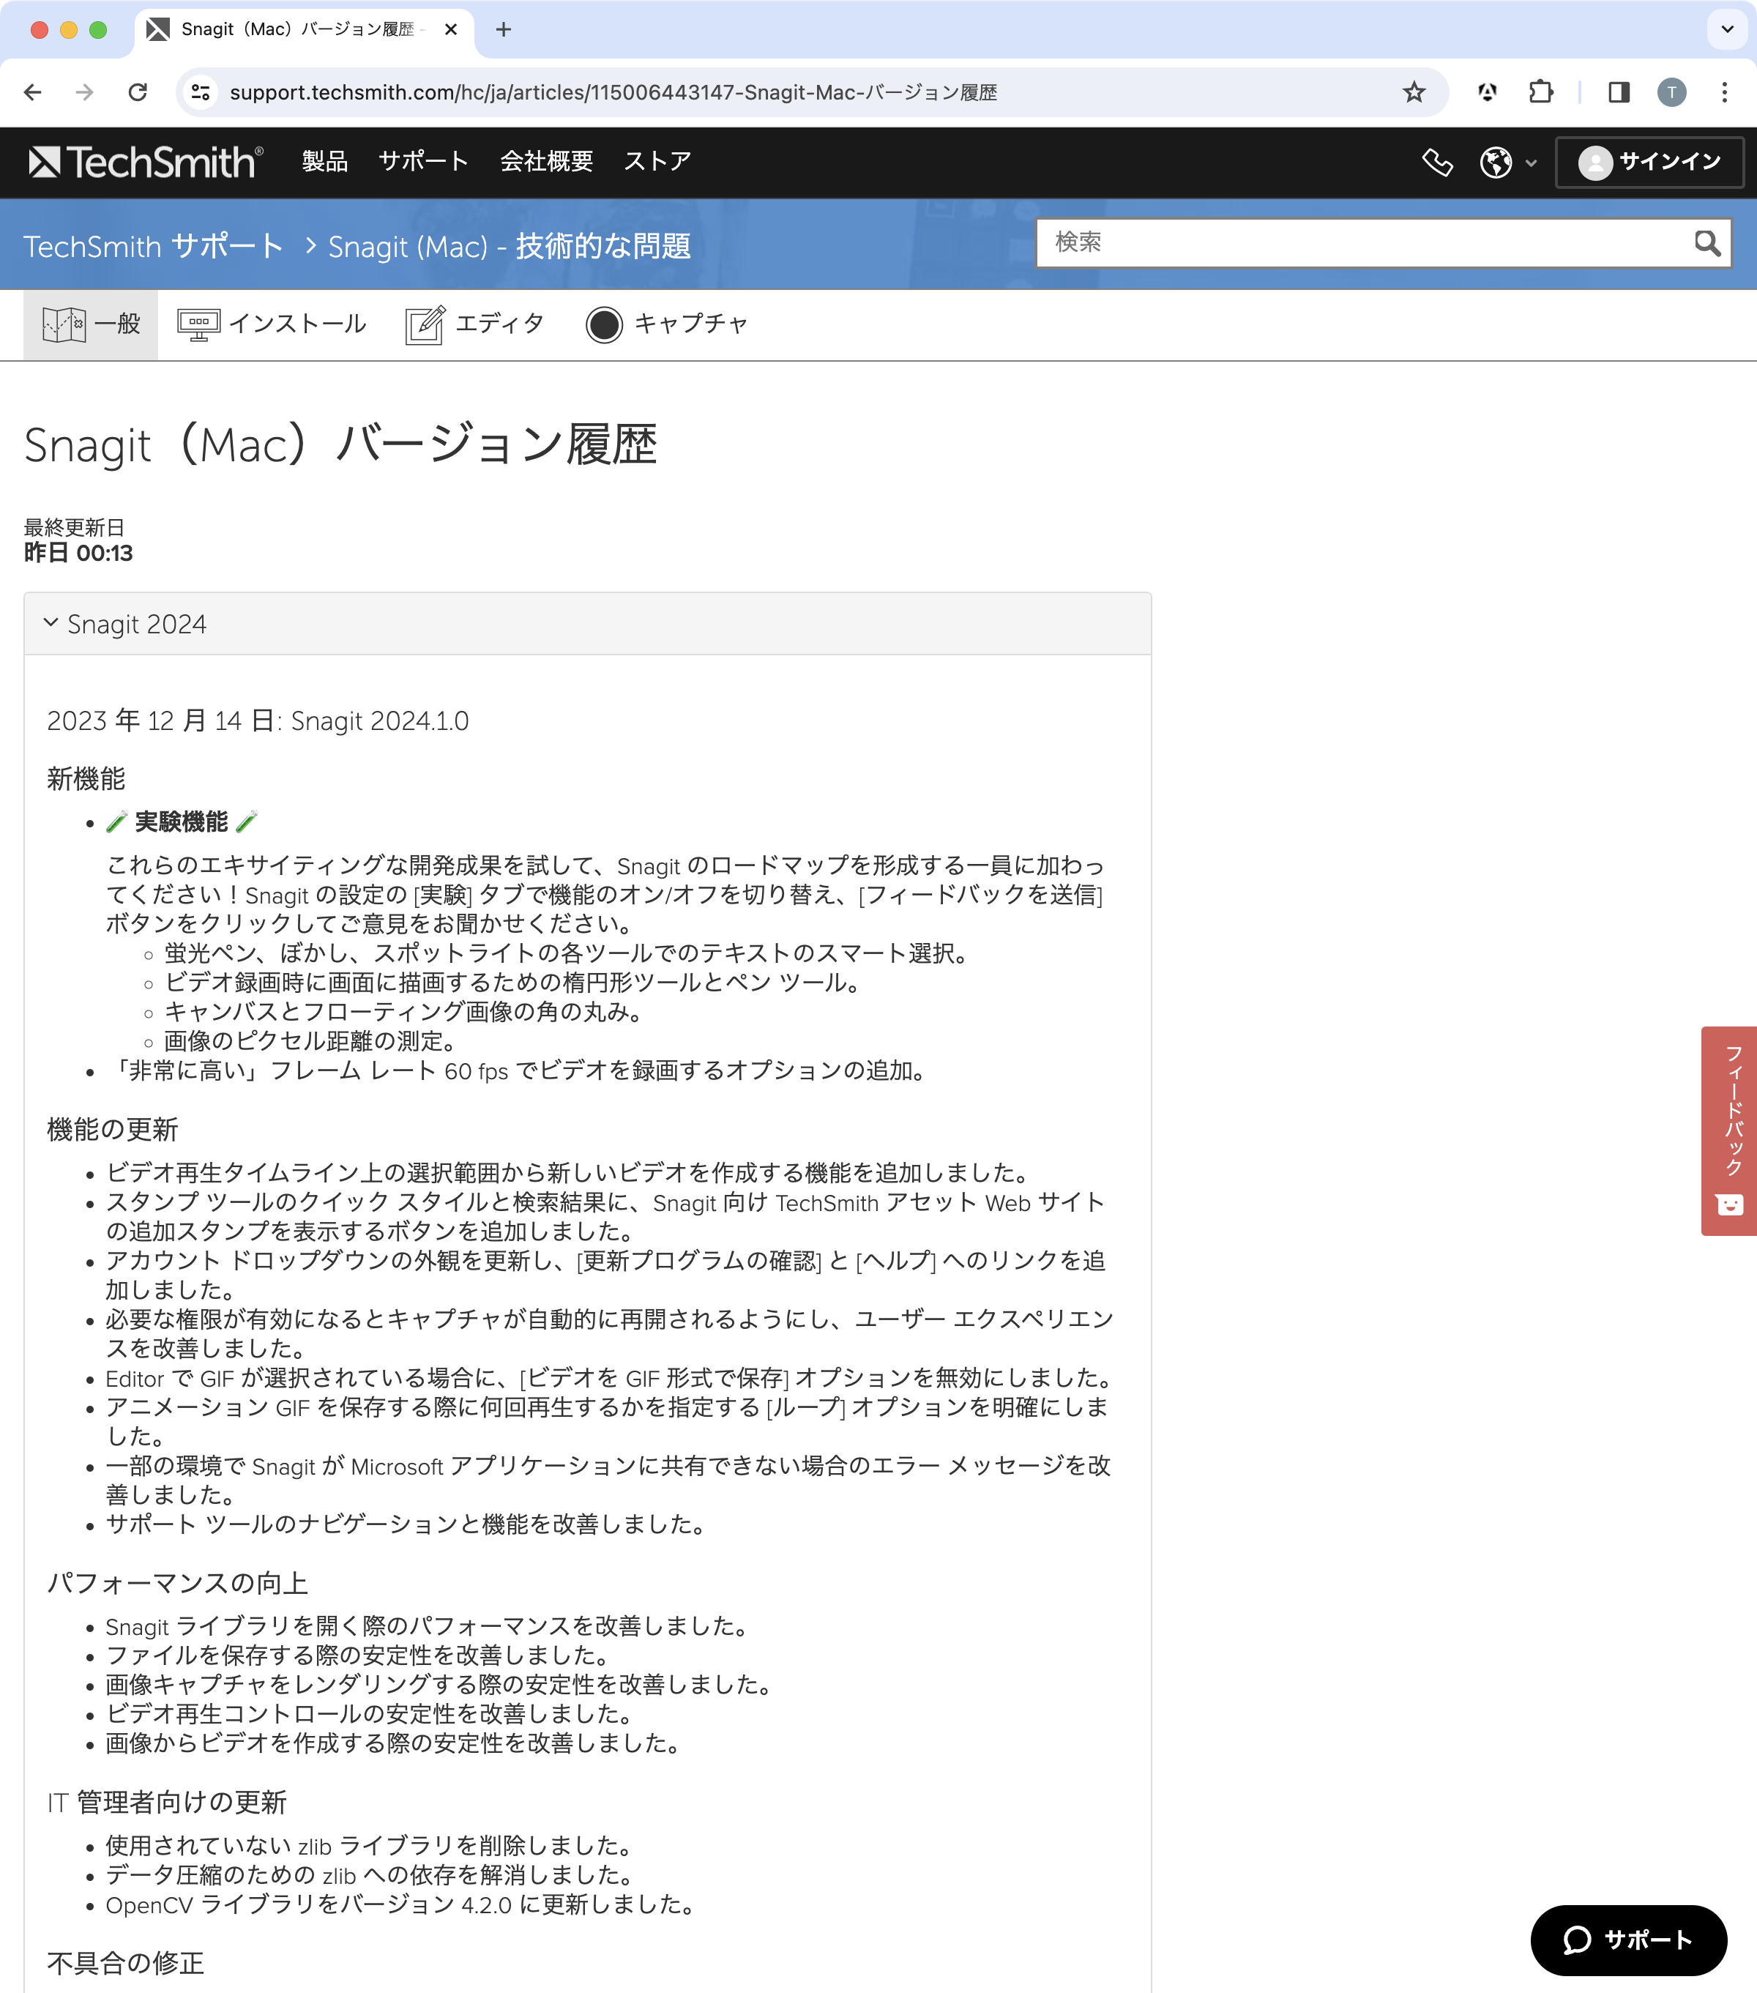The image size is (1757, 1993).
Task: Click the サインイン button
Action: click(1649, 162)
